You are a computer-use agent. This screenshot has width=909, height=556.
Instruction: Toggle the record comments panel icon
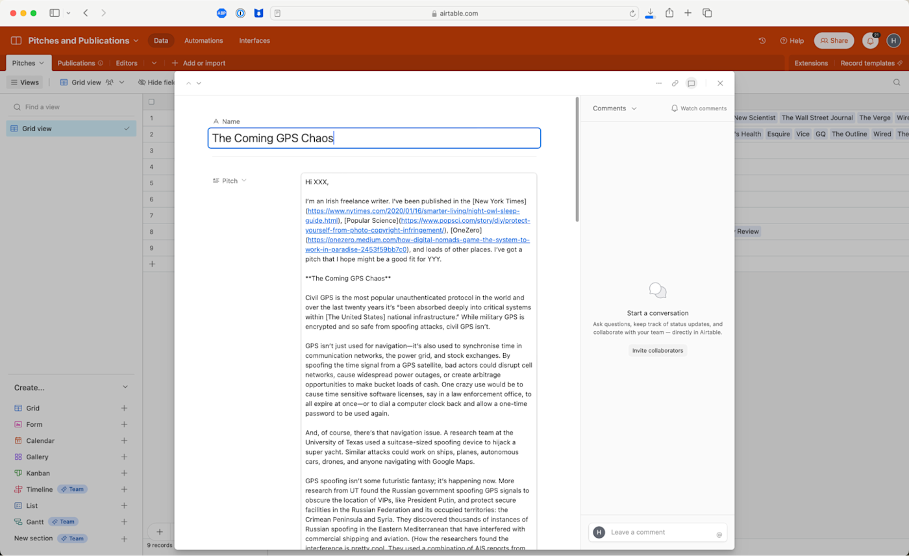(691, 83)
